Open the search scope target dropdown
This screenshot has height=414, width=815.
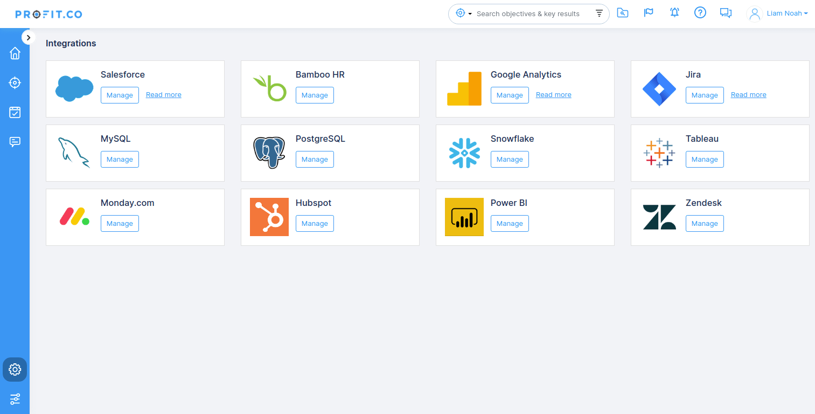click(x=463, y=13)
